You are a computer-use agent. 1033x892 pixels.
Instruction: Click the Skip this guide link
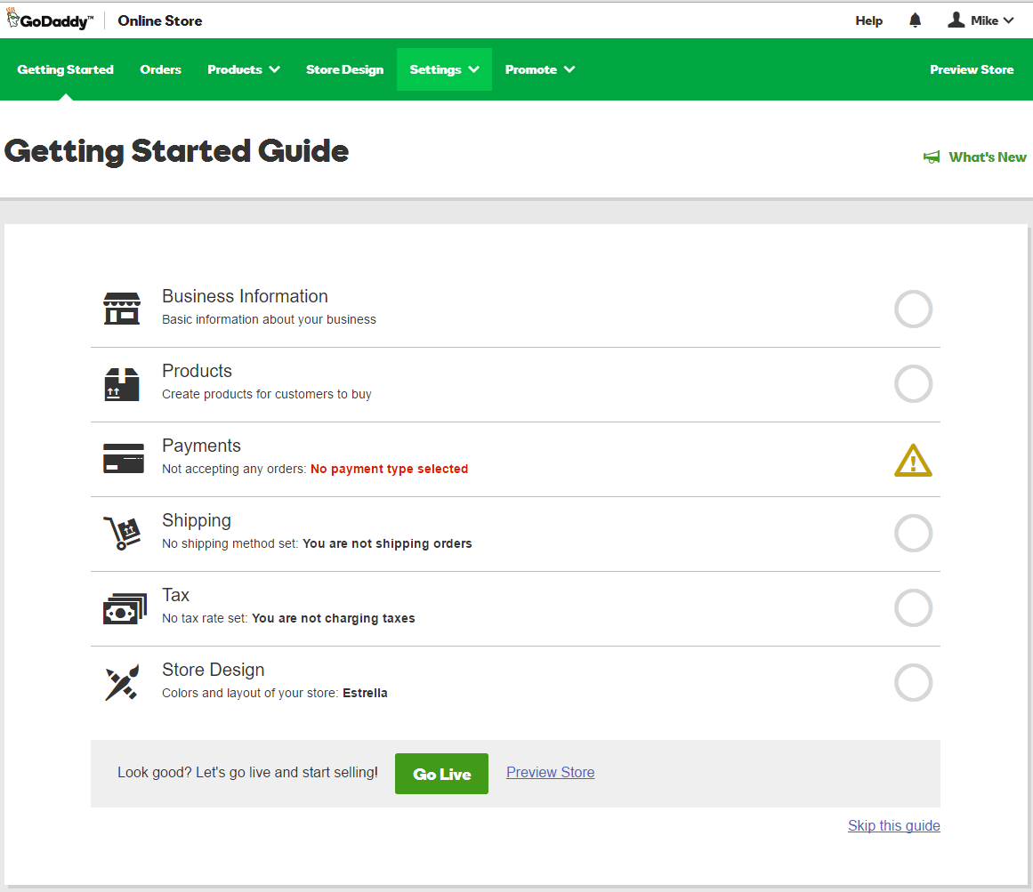(893, 825)
